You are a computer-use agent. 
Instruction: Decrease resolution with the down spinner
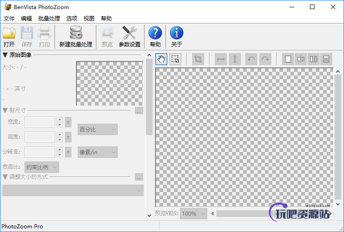pyautogui.click(x=60, y=155)
